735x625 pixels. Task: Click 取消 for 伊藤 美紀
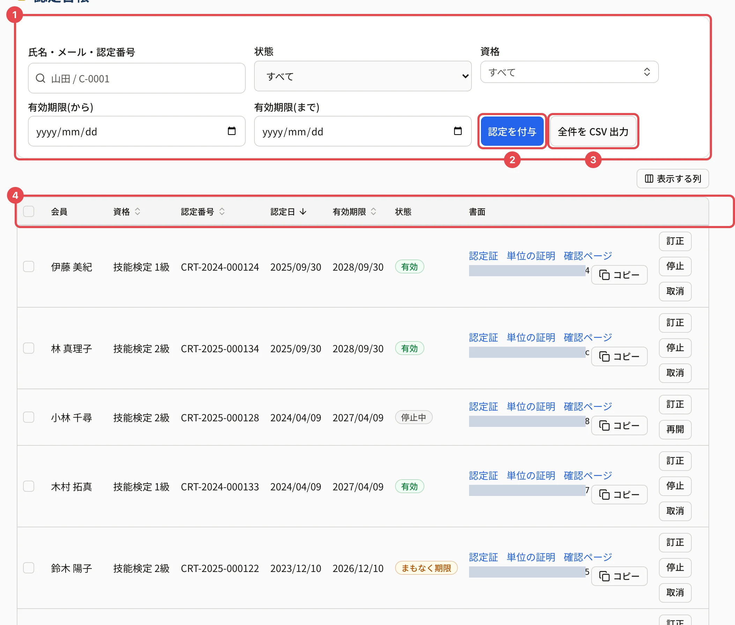click(x=675, y=292)
